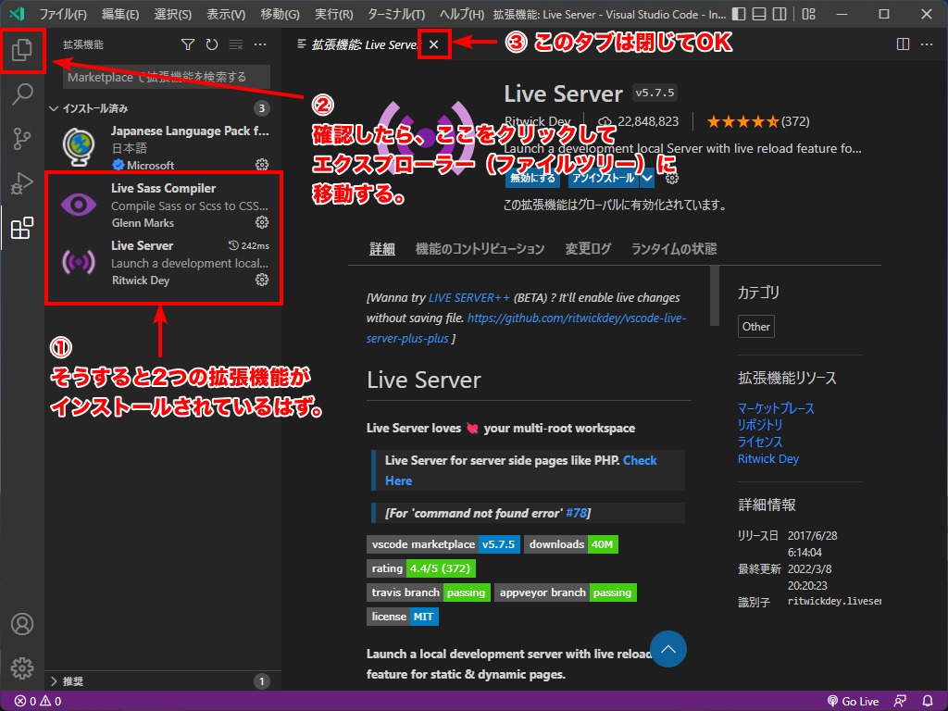Toggle panel layout icon in title bar

pyautogui.click(x=759, y=14)
